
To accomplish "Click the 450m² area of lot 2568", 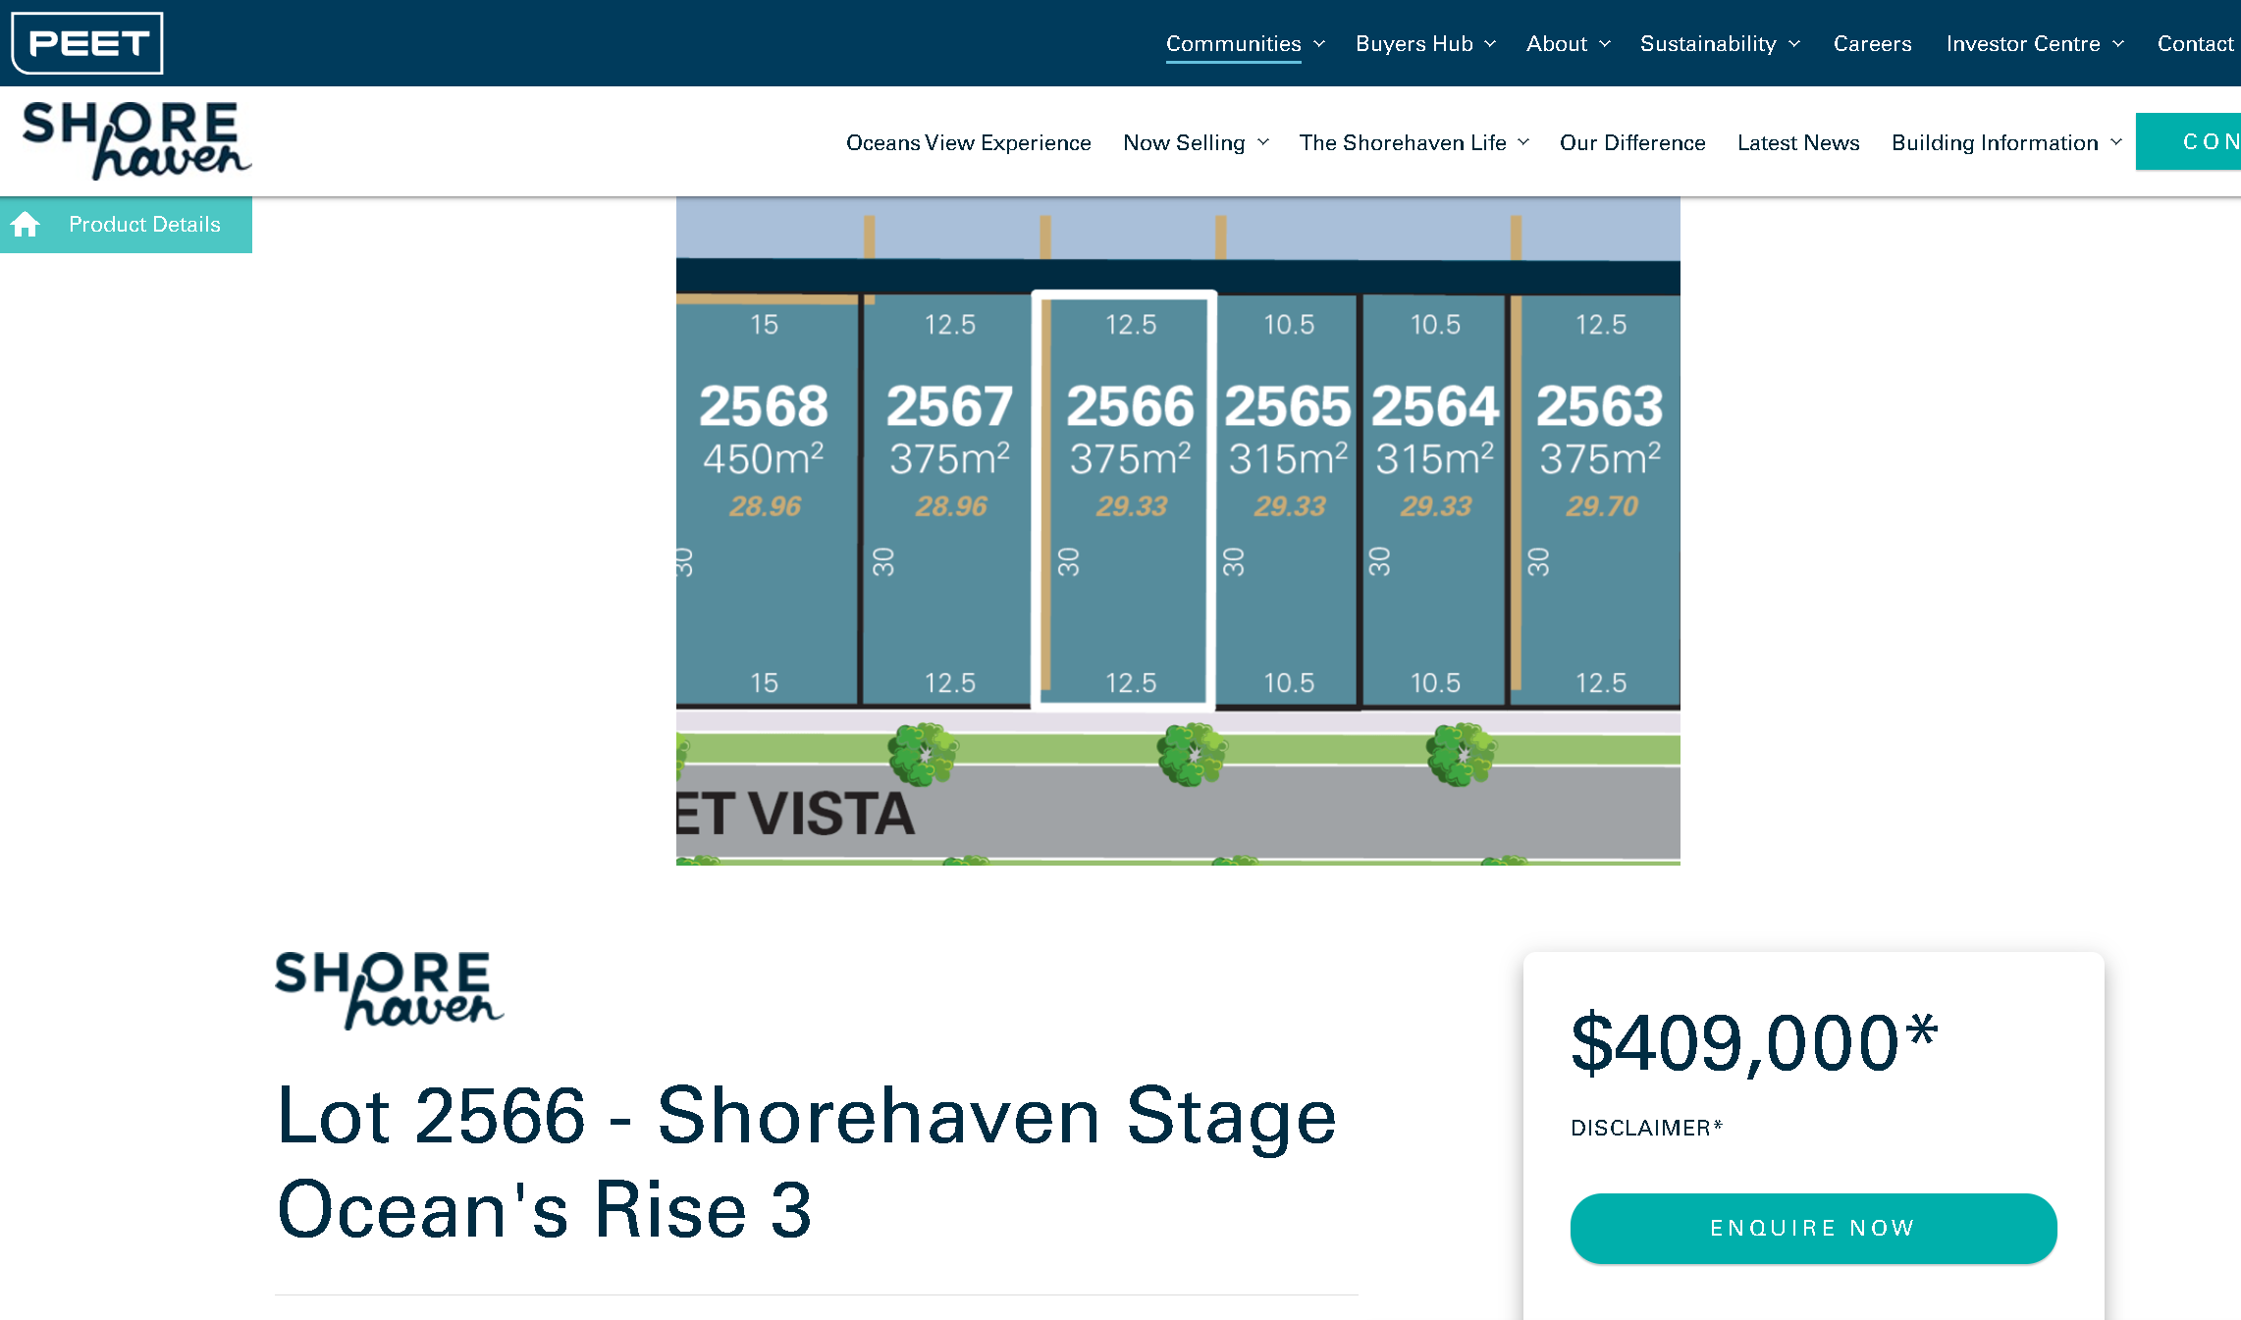I will click(x=763, y=458).
